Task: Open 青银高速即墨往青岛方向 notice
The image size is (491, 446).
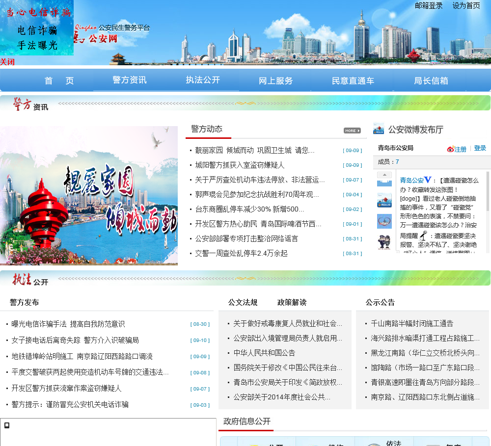Action: pyautogui.click(x=425, y=383)
